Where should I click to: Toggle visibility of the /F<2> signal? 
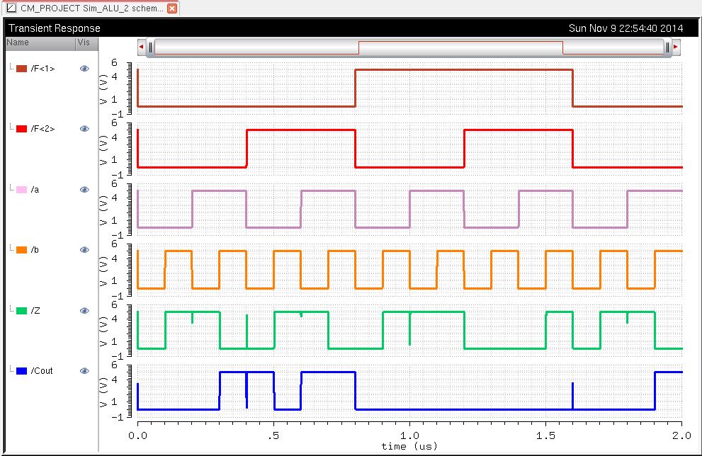84,129
